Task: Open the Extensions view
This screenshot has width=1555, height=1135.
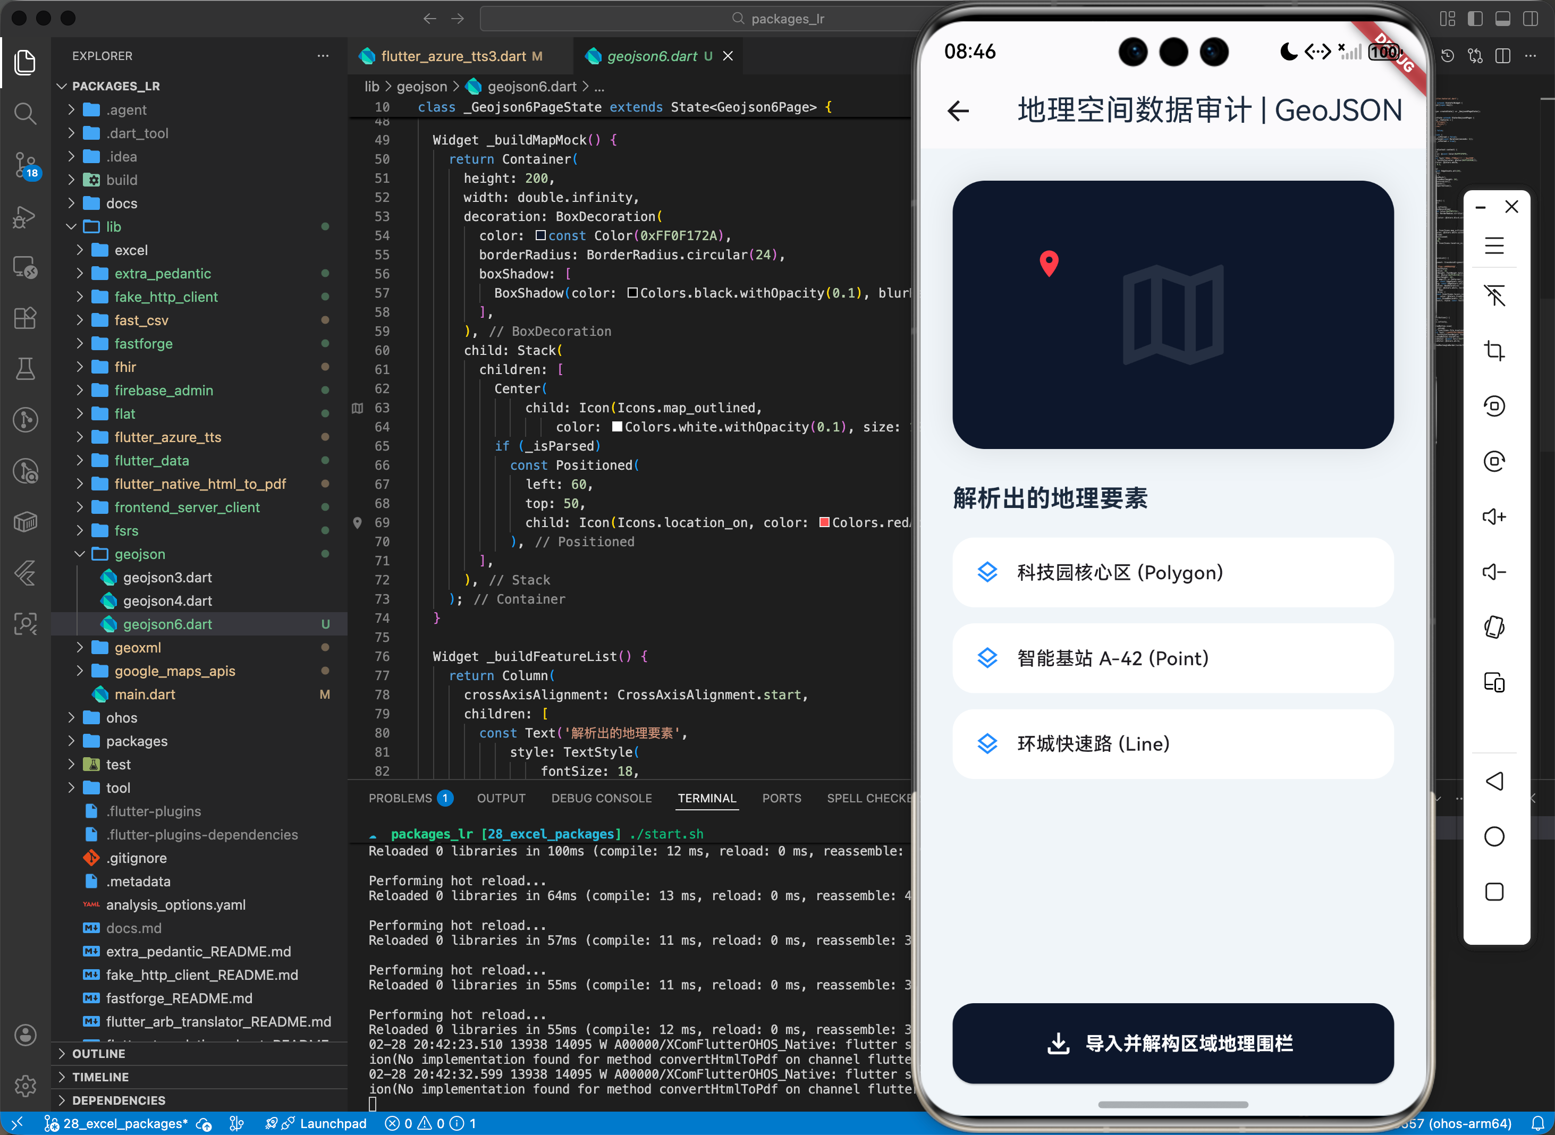Action: (26, 318)
